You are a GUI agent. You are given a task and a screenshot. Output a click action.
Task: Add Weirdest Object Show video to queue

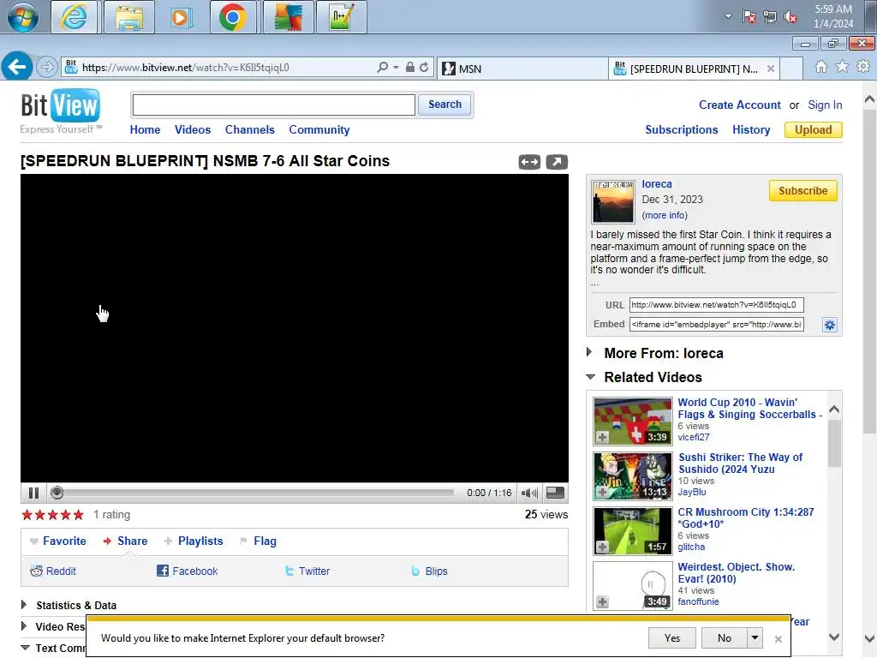point(602,601)
